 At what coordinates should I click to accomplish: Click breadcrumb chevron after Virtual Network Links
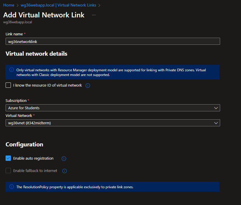click(x=99, y=5)
